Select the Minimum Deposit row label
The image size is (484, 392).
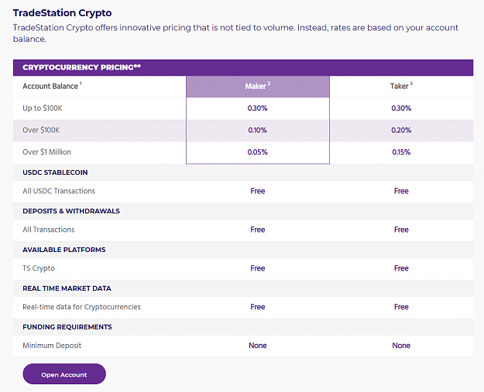[x=52, y=346]
